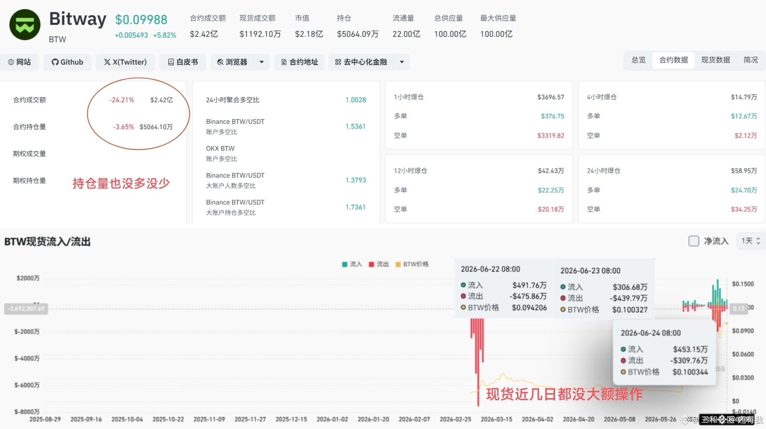766x429 pixels.
Task: Open the 网站 website link
Action: (x=20, y=62)
